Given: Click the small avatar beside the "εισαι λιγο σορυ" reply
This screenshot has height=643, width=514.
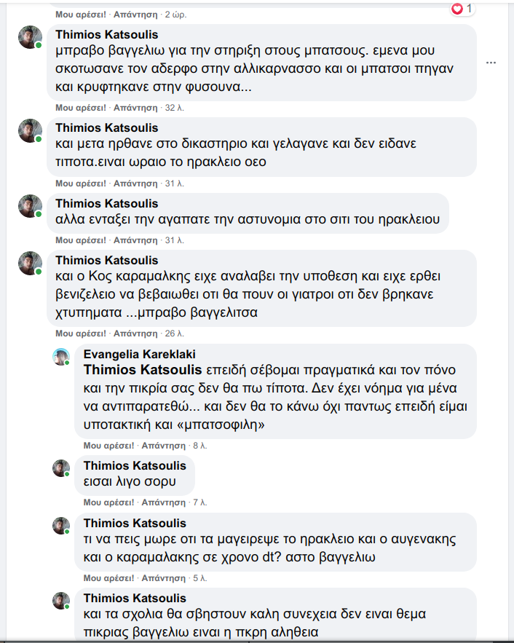Looking at the screenshot, I should (x=61, y=468).
